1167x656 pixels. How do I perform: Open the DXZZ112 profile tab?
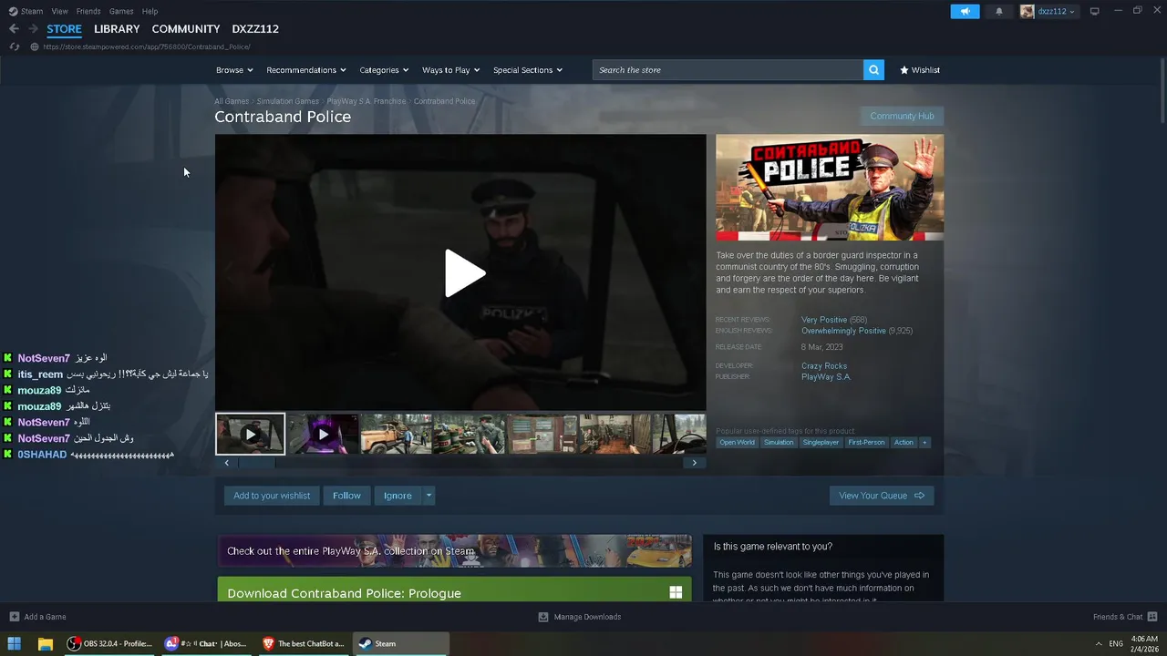255,29
